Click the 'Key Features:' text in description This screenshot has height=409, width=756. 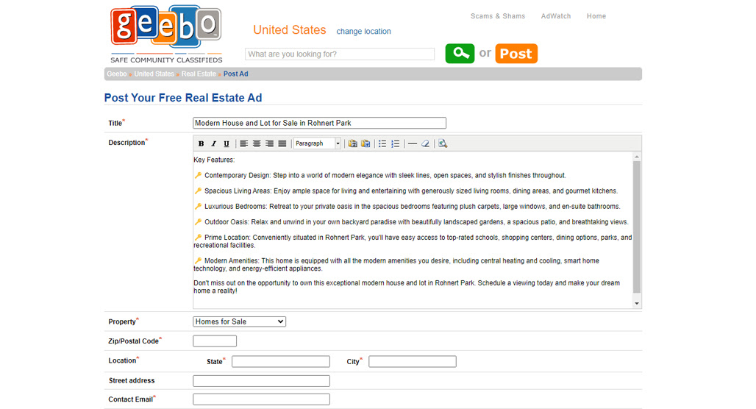(214, 160)
